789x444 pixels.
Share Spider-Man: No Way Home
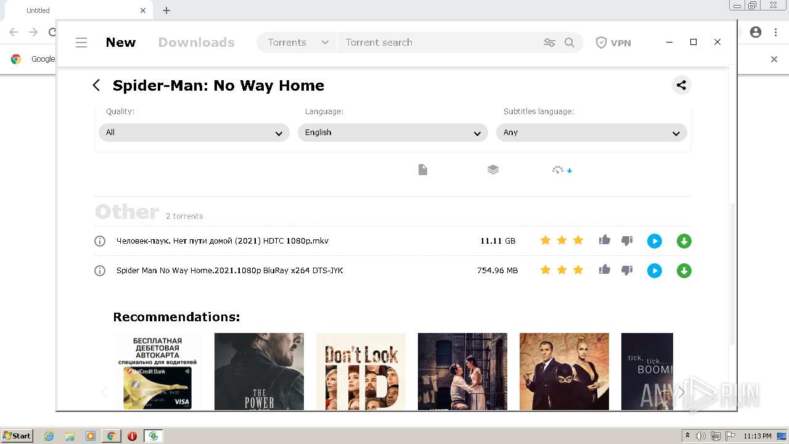[x=681, y=85]
